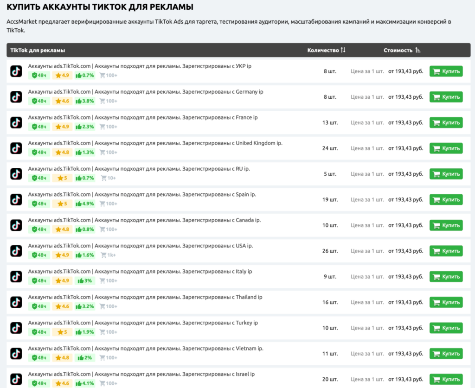Click the TikTok logo in the USA ip row

pos(16,251)
